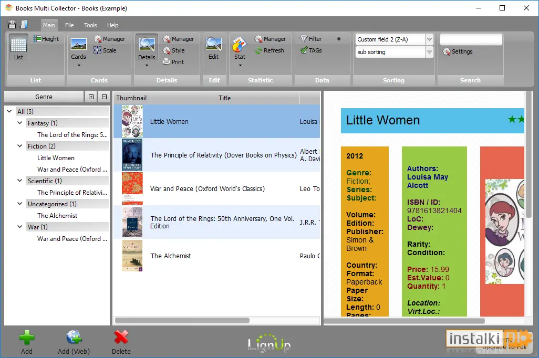Add a book from the Web

pyautogui.click(x=74, y=342)
